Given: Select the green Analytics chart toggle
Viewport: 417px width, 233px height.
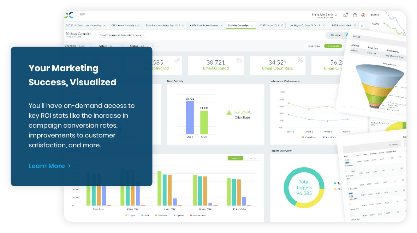Looking at the screenshot, I should (x=236, y=158).
